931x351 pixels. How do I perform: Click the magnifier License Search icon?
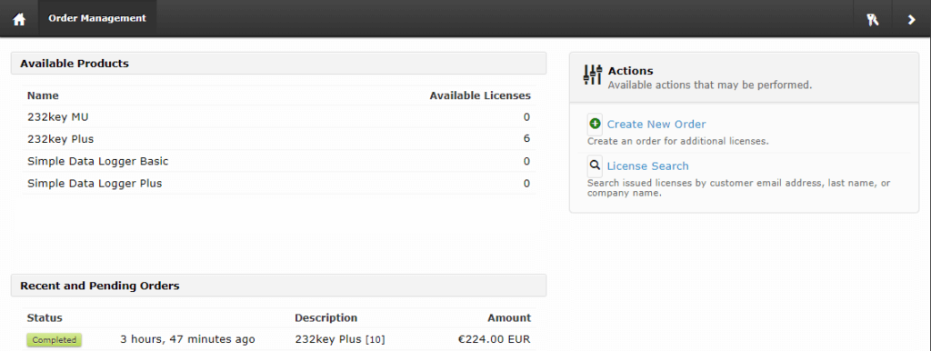click(595, 165)
